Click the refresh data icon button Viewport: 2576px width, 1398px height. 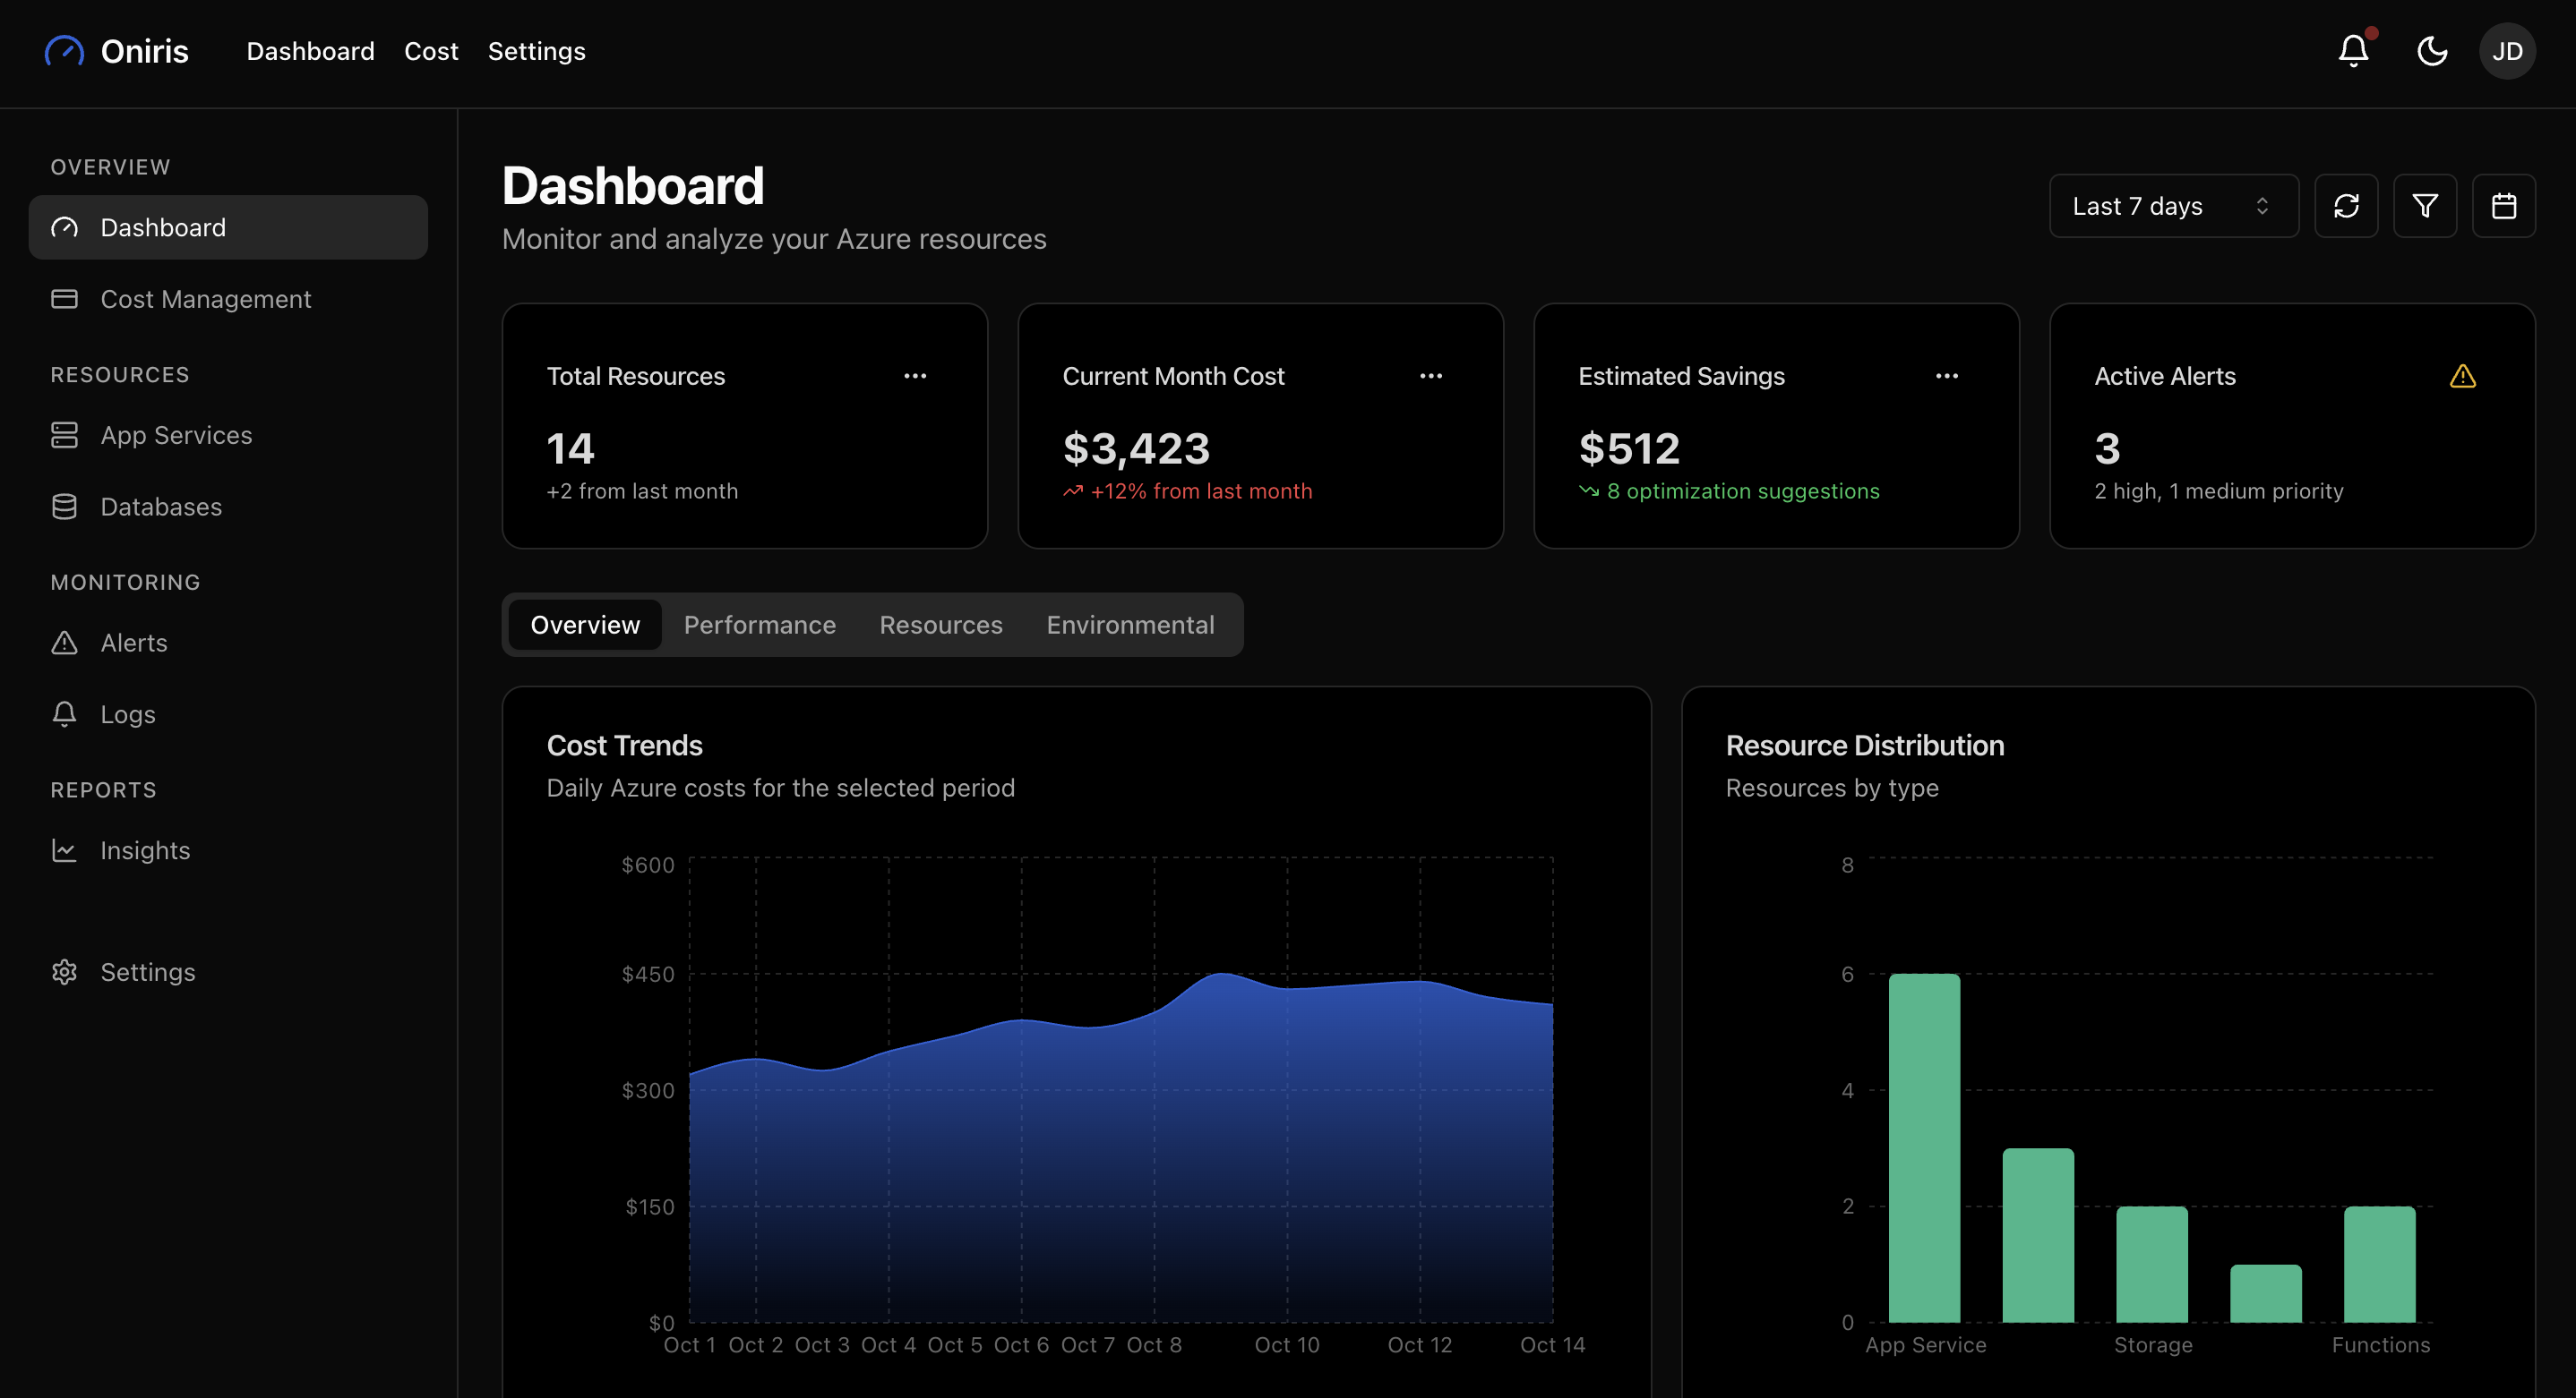2346,206
